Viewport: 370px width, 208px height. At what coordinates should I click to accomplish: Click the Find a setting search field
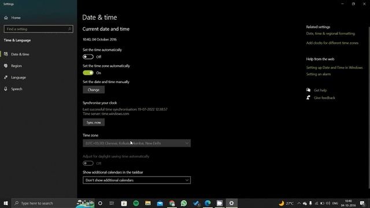coord(39,29)
